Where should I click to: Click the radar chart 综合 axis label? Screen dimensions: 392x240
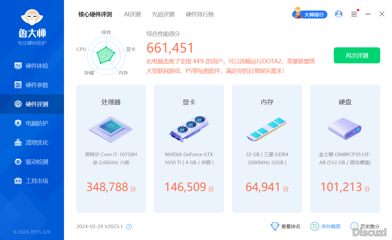point(106,32)
